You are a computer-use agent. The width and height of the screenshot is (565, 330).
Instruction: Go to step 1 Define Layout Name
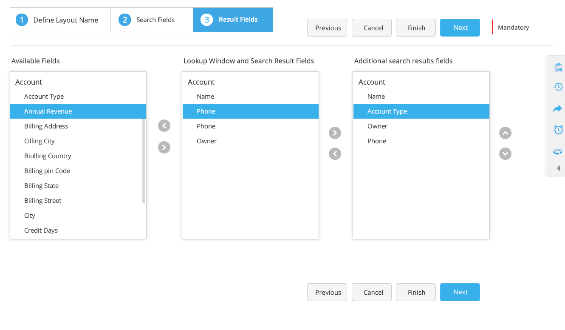pyautogui.click(x=60, y=20)
